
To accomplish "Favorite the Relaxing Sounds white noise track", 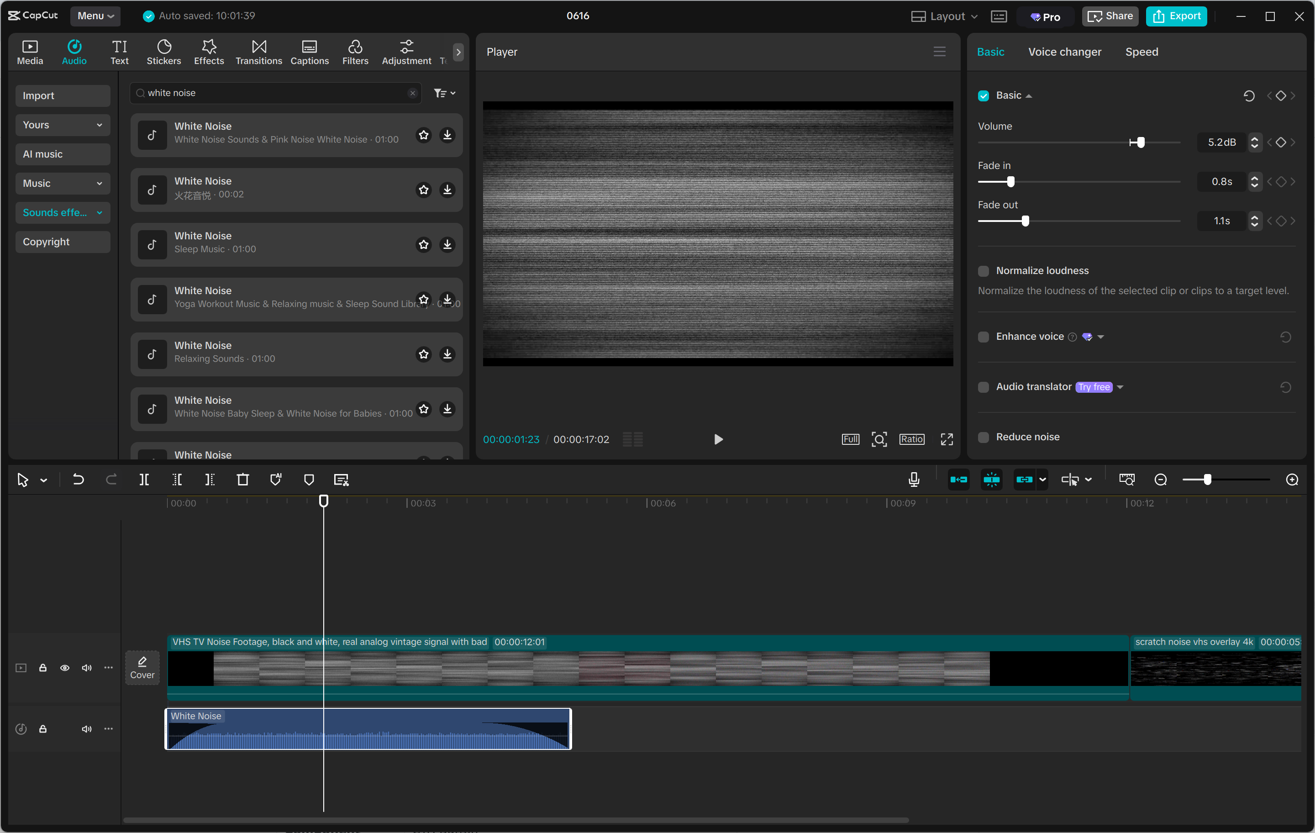I will [x=423, y=354].
